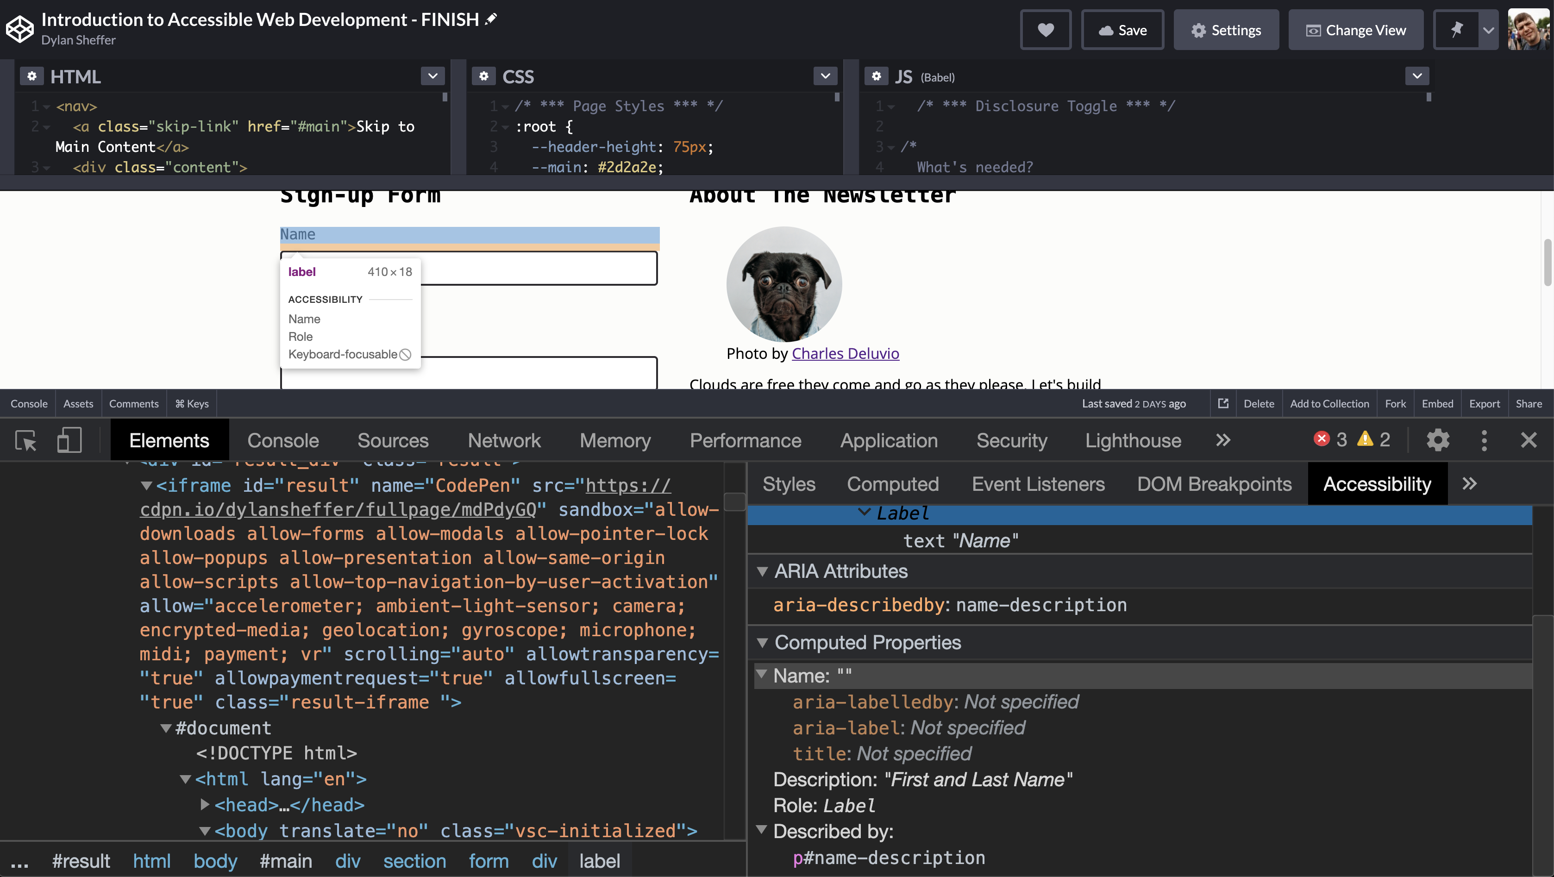The height and width of the screenshot is (877, 1554).
Task: Show more DevTools panel tabs
Action: point(1223,440)
